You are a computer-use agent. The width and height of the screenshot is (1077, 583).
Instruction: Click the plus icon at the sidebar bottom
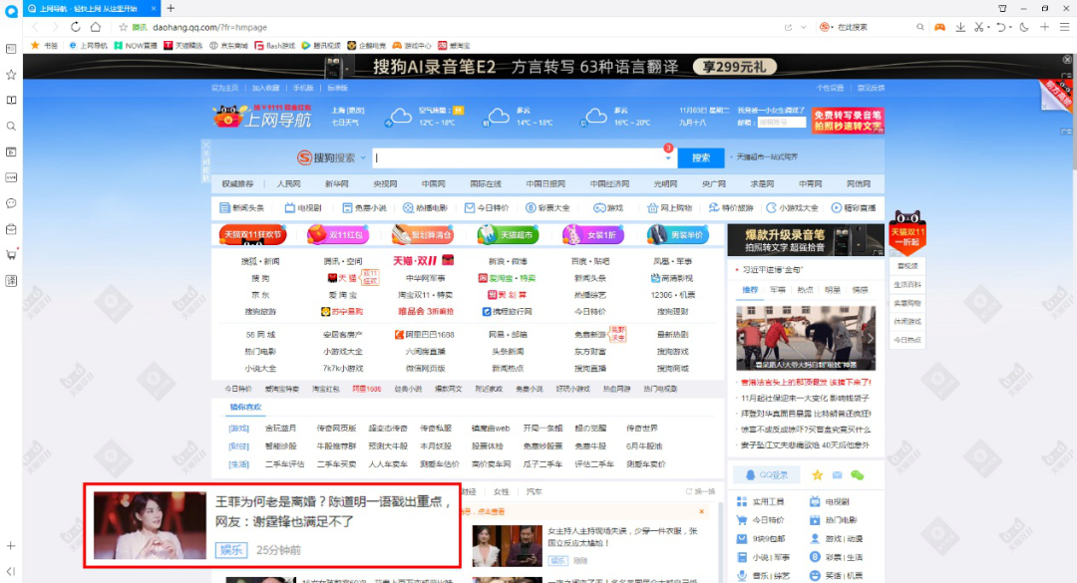(x=11, y=546)
